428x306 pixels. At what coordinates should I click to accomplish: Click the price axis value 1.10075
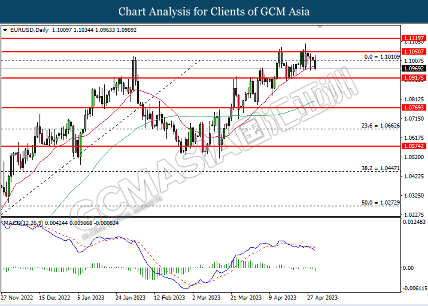[x=414, y=61]
